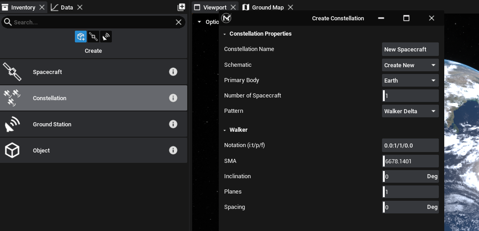This screenshot has height=231, width=479.
Task: Select the Ground Station row
Action: point(93,124)
